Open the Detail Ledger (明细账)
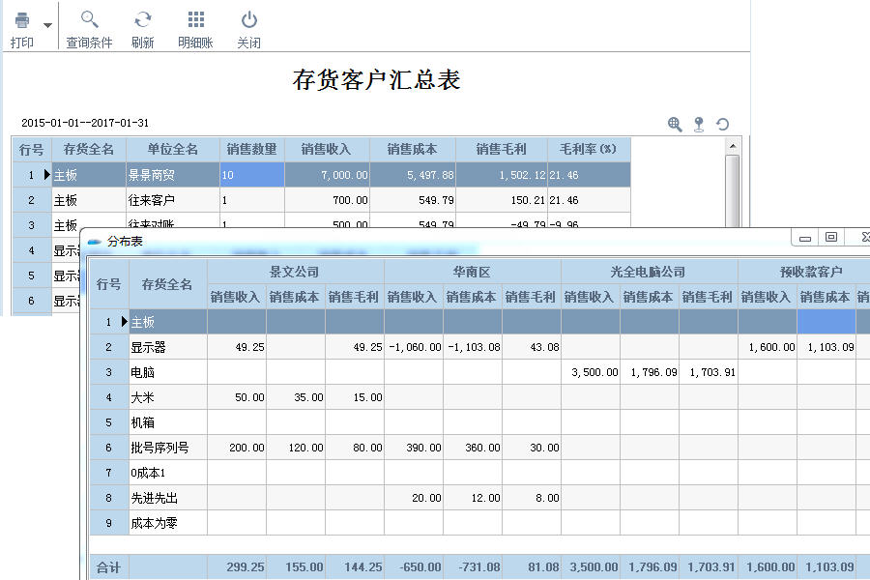This screenshot has height=580, width=870. [195, 30]
